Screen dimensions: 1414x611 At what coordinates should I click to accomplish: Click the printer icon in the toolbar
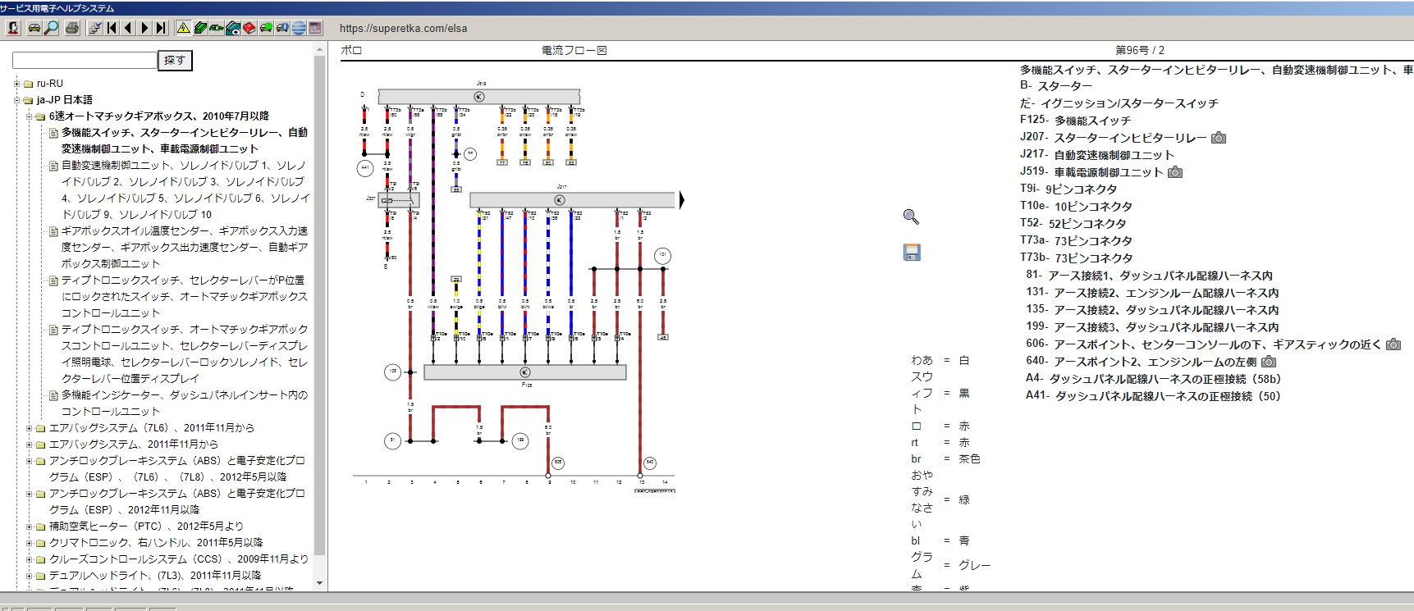72,28
